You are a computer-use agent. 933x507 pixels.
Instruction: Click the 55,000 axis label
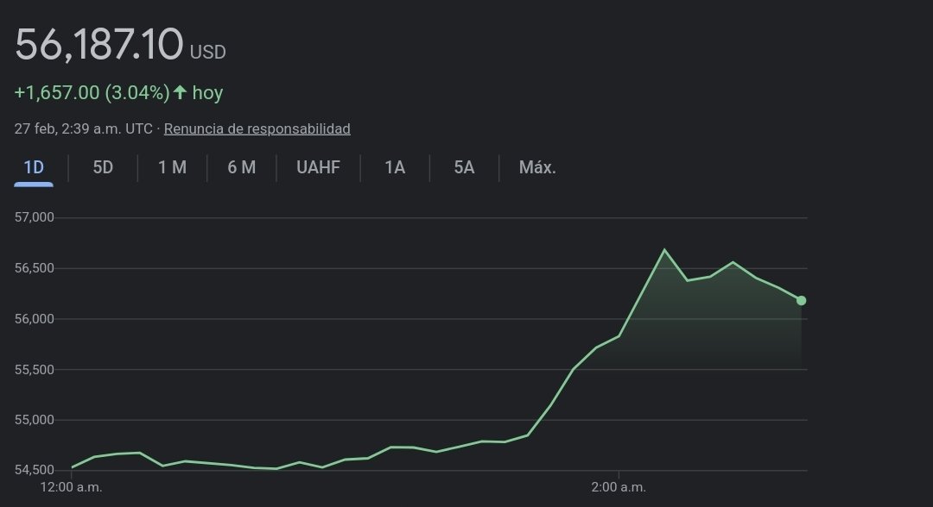coord(34,420)
